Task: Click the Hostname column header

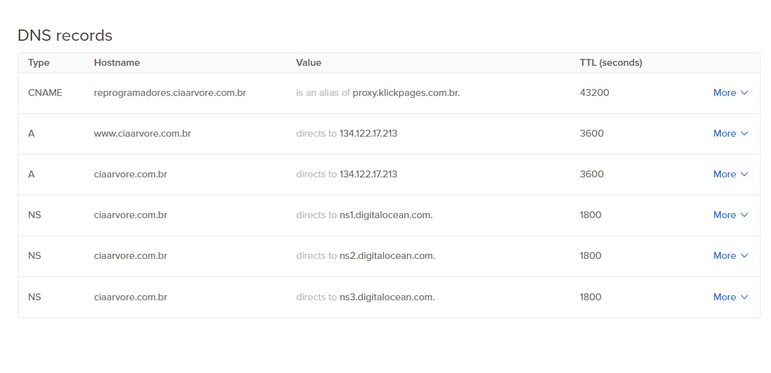Action: (x=117, y=63)
